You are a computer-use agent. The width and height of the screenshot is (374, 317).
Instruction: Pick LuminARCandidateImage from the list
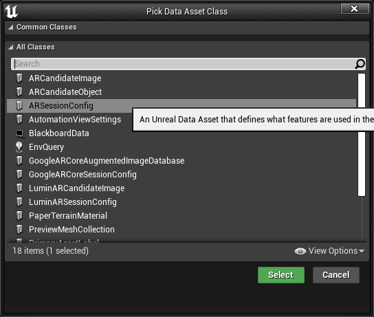[181, 188]
